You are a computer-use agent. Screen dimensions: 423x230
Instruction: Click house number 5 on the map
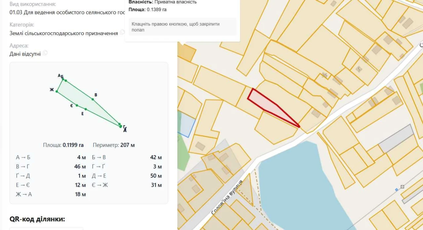coord(359,69)
